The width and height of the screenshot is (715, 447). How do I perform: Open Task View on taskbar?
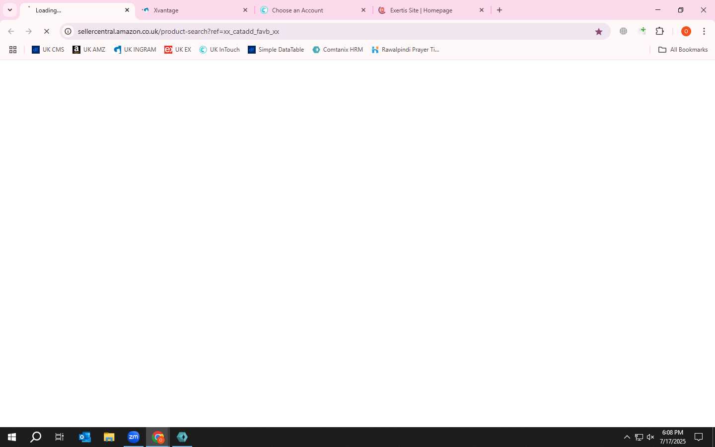click(x=60, y=437)
